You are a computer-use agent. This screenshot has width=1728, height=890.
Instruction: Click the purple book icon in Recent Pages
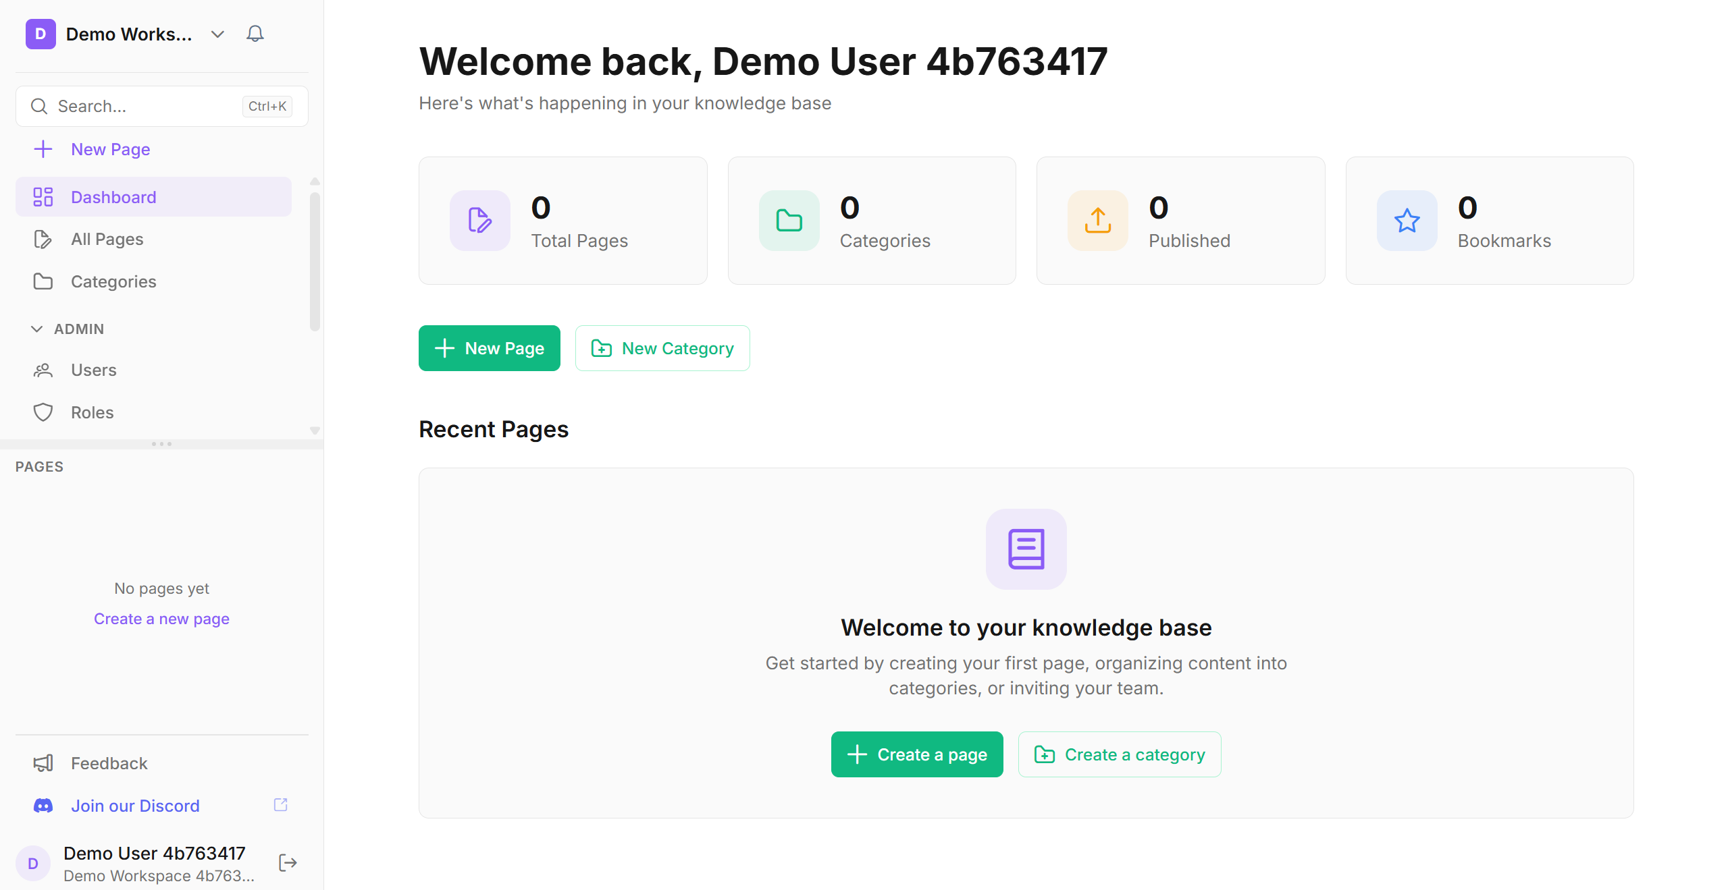point(1026,549)
